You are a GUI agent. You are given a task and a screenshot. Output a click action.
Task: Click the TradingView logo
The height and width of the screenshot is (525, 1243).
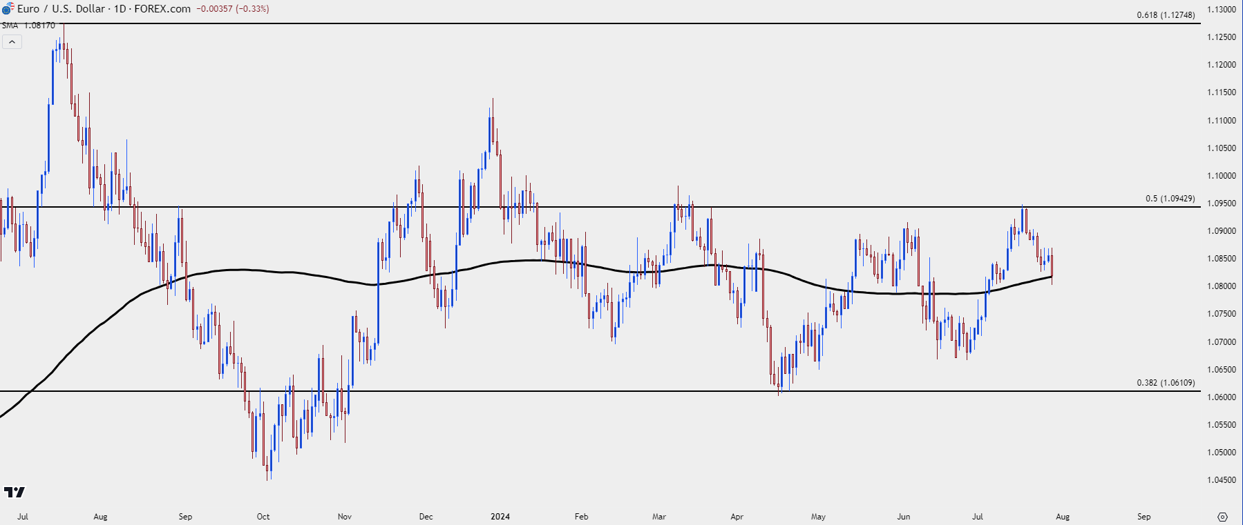click(x=14, y=492)
